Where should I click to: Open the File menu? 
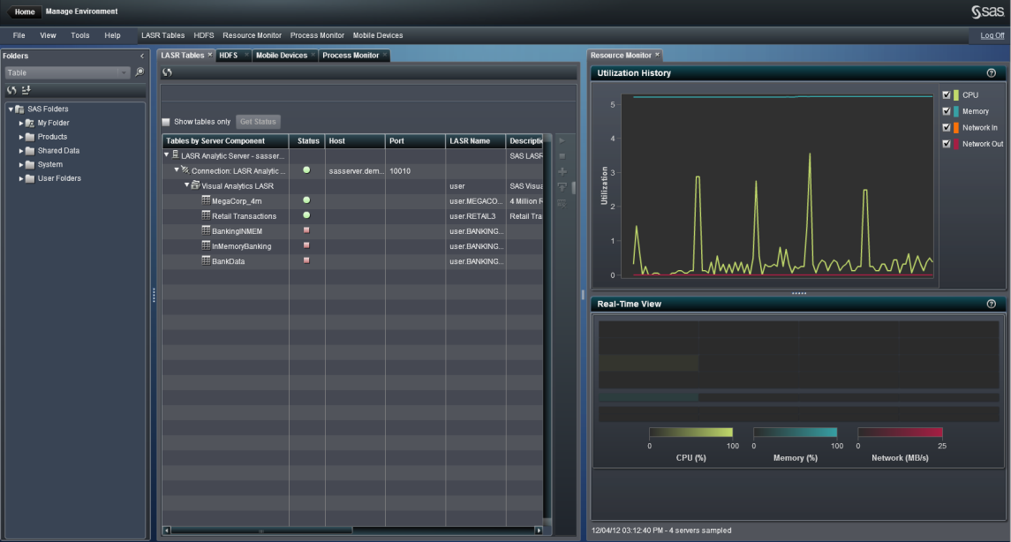coord(19,35)
